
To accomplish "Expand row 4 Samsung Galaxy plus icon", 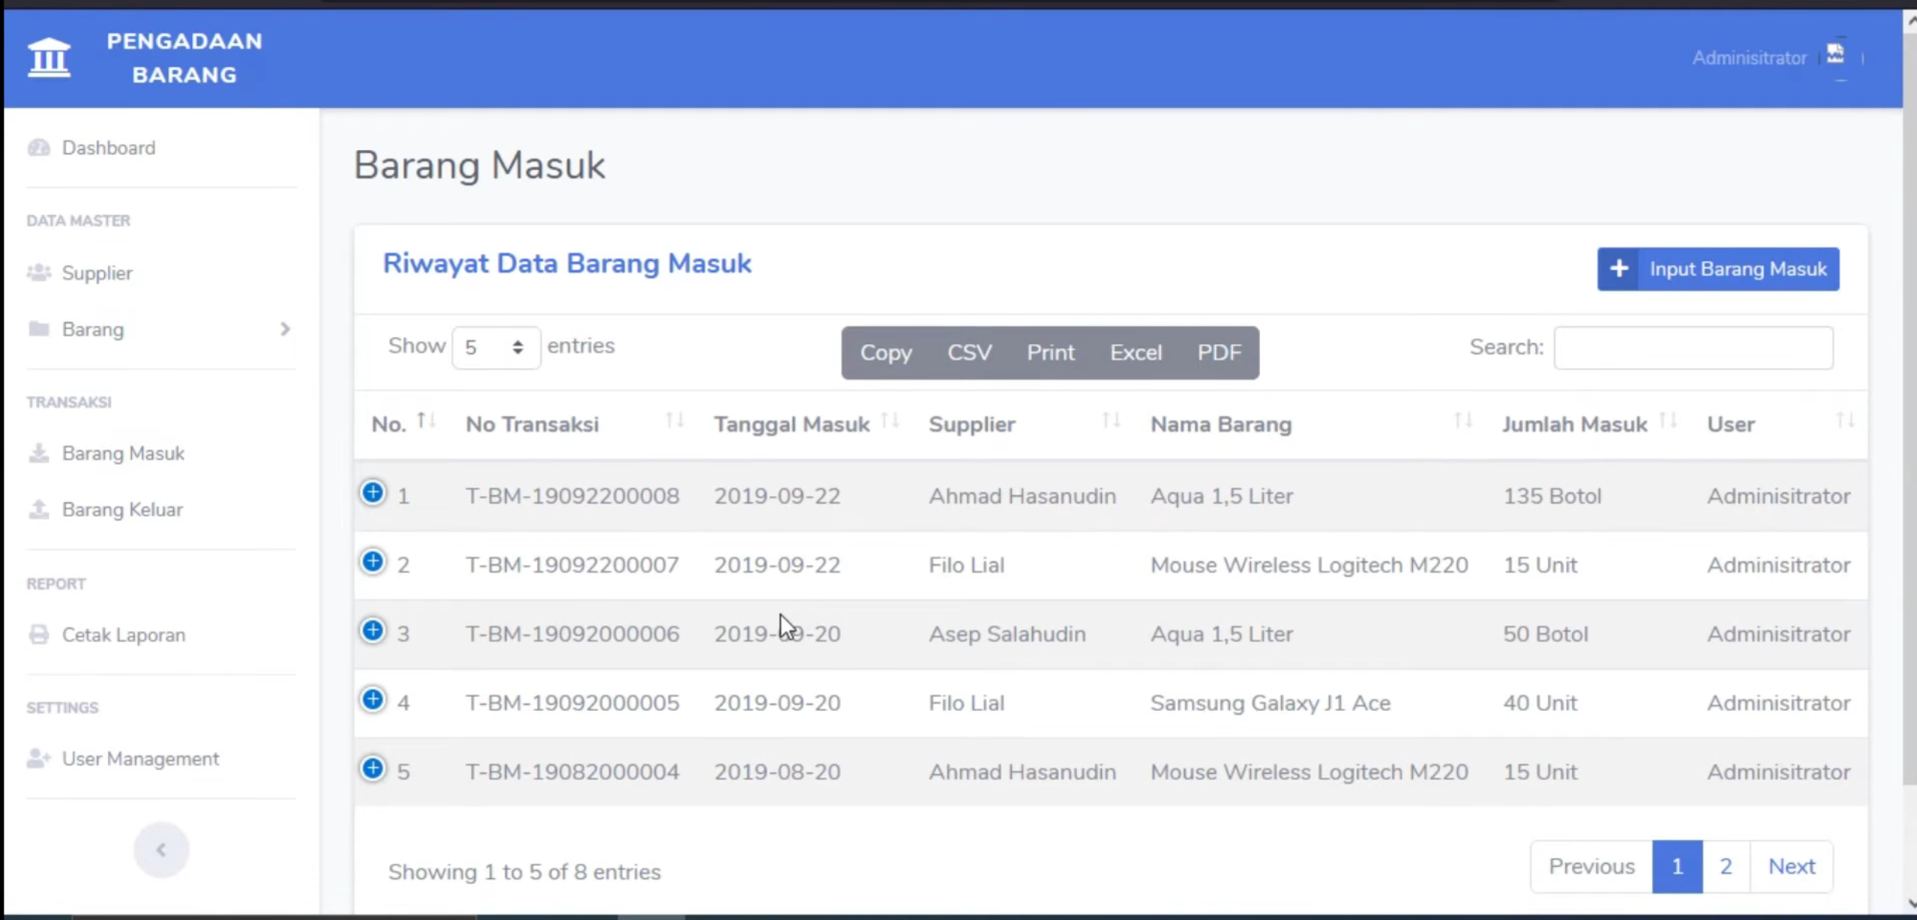I will [x=373, y=700].
